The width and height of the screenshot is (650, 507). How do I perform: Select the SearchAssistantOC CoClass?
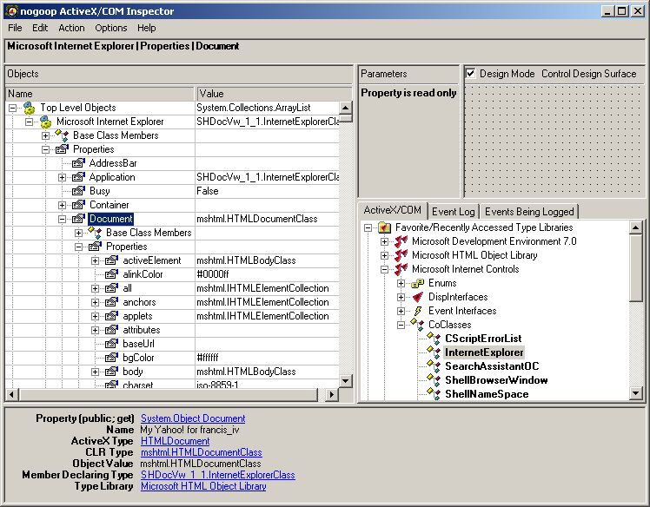tap(492, 366)
